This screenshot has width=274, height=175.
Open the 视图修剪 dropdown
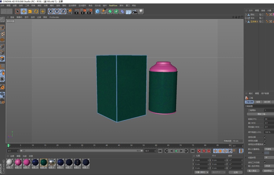[x=269, y=158]
